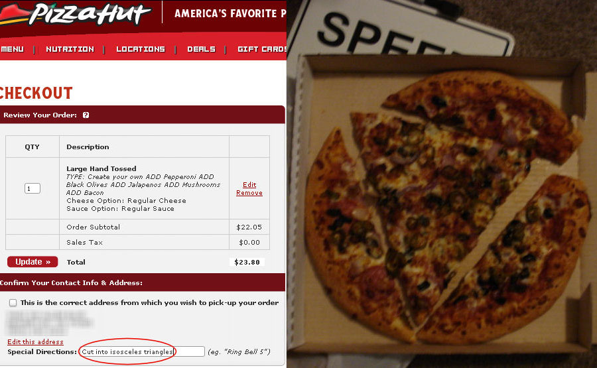The image size is (597, 368).
Task: Go to the NUTRITION page
Action: pyautogui.click(x=70, y=49)
